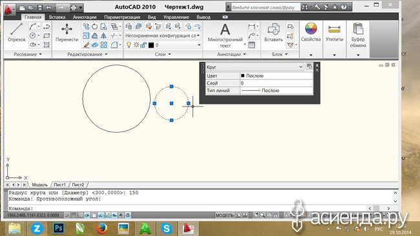Viewport: 420px width, 236px height.
Task: Open the Свойства color wheel panel
Action: pyautogui.click(x=311, y=32)
